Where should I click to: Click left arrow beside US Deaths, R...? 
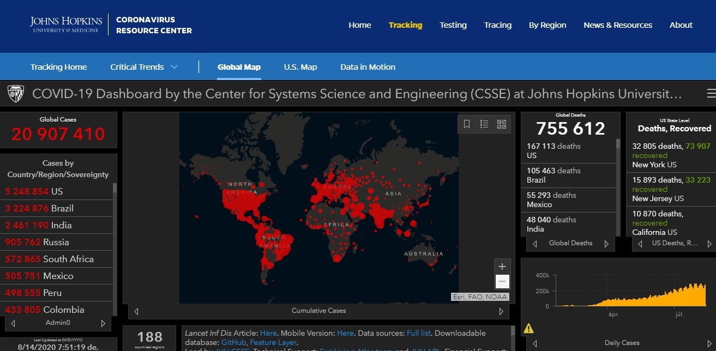coord(640,244)
